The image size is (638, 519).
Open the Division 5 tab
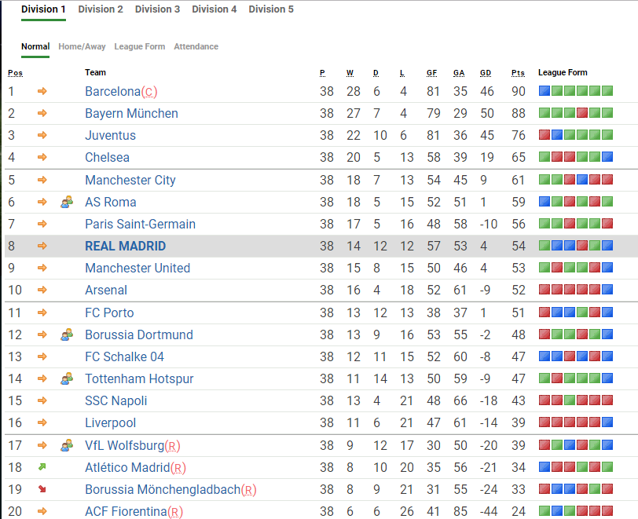tap(271, 9)
